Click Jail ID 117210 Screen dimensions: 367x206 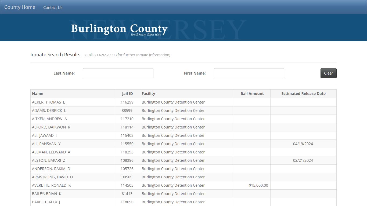point(127,119)
